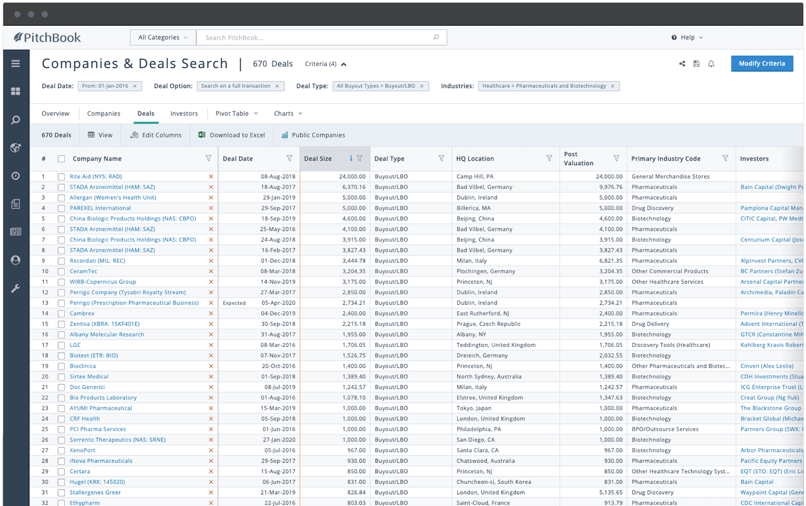The width and height of the screenshot is (806, 506).
Task: Open the Help dropdown menu
Action: 687,37
